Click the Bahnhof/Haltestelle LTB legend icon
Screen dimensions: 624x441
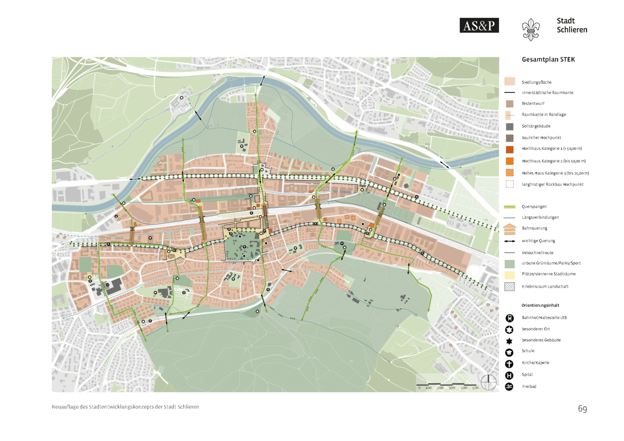509,318
